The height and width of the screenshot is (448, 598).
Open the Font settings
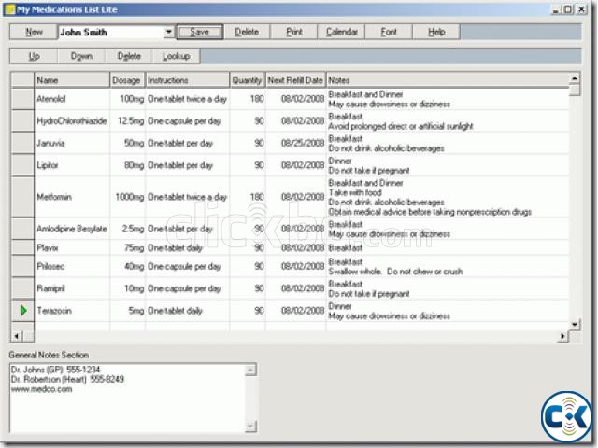tap(389, 32)
